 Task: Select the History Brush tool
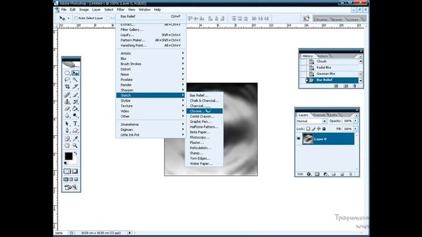click(x=75, y=101)
